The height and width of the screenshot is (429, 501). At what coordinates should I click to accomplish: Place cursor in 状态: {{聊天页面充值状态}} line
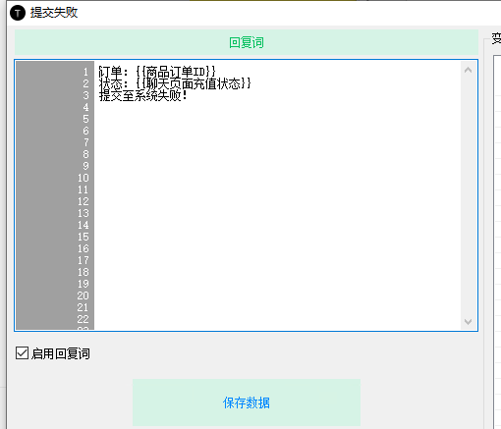(x=175, y=83)
